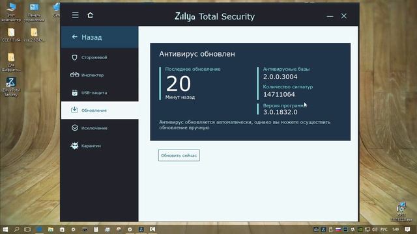Click the 20 minutes last update value
This screenshot has width=417, height=234.
(179, 84)
